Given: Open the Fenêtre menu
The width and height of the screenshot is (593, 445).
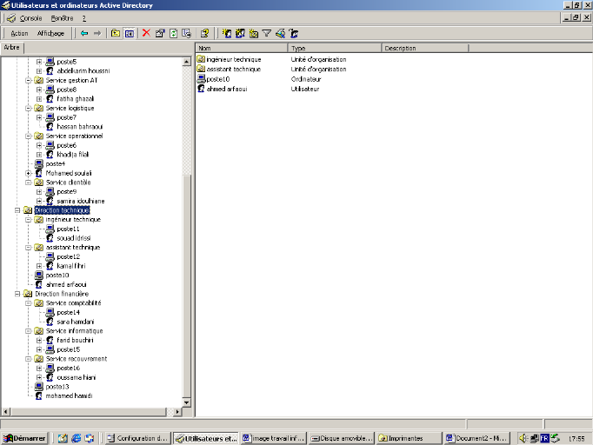Looking at the screenshot, I should [x=62, y=17].
